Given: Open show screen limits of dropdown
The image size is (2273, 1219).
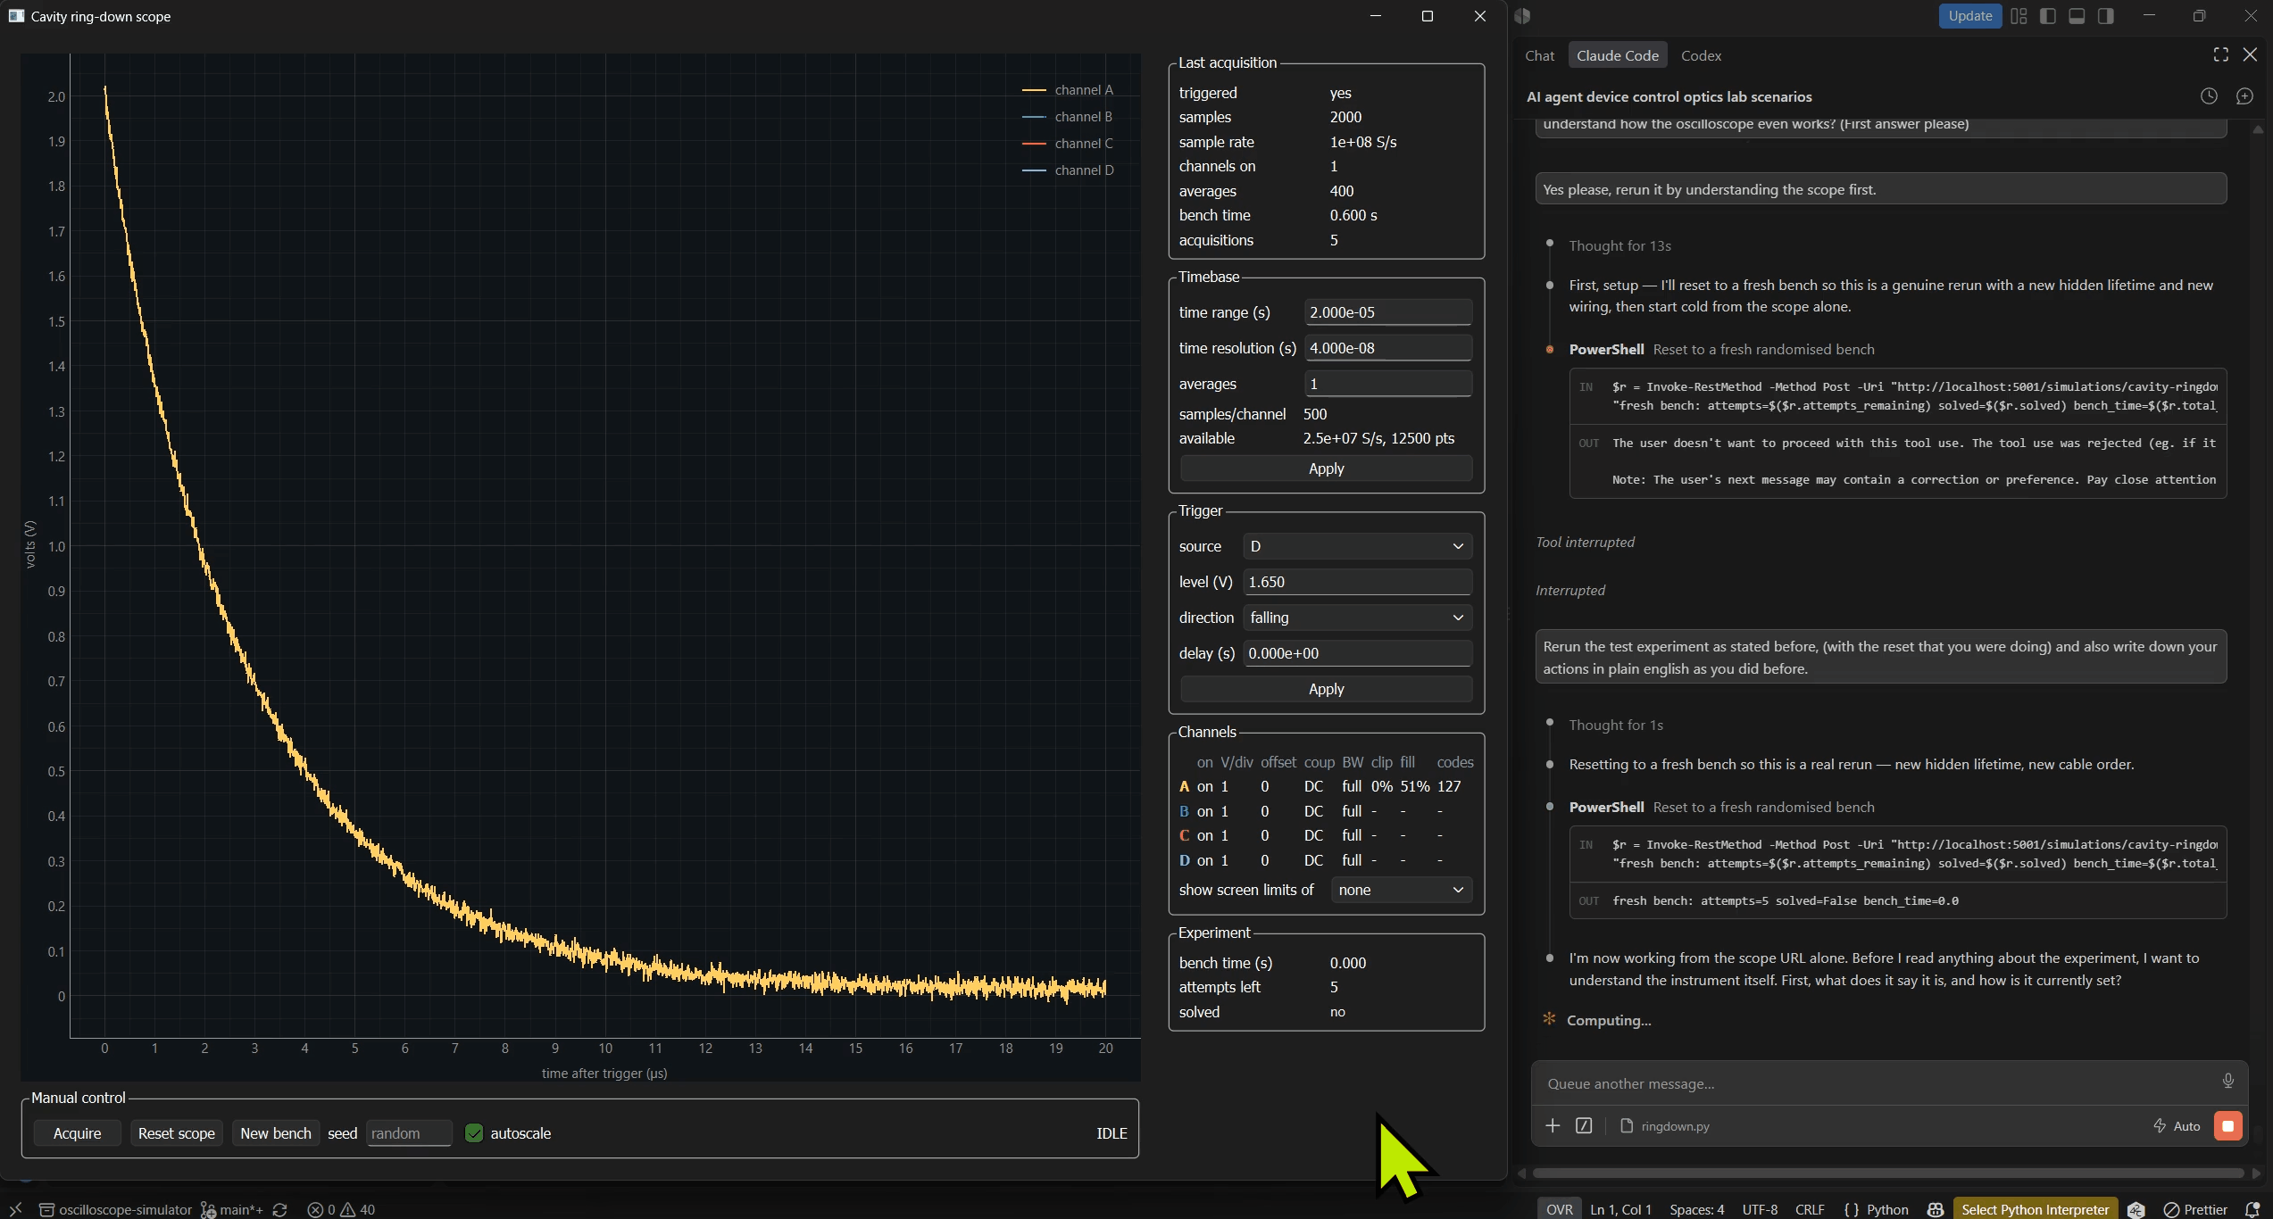Looking at the screenshot, I should pyautogui.click(x=1401, y=890).
